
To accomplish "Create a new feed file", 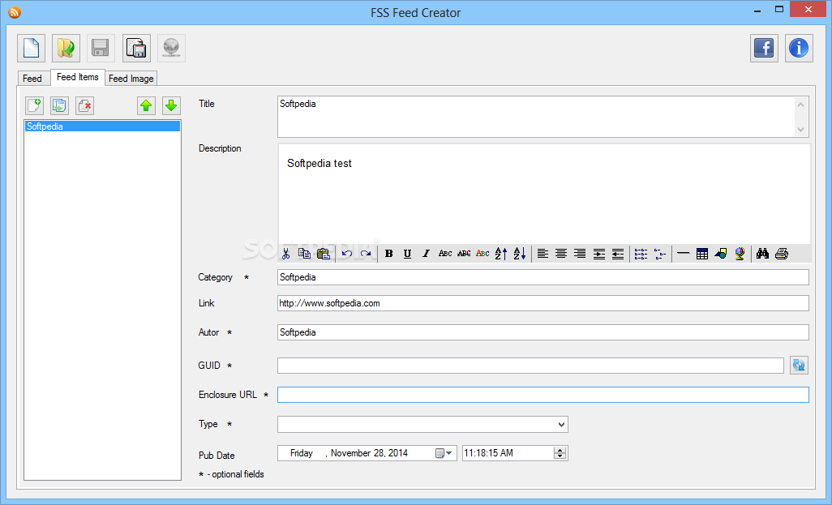I will [32, 49].
